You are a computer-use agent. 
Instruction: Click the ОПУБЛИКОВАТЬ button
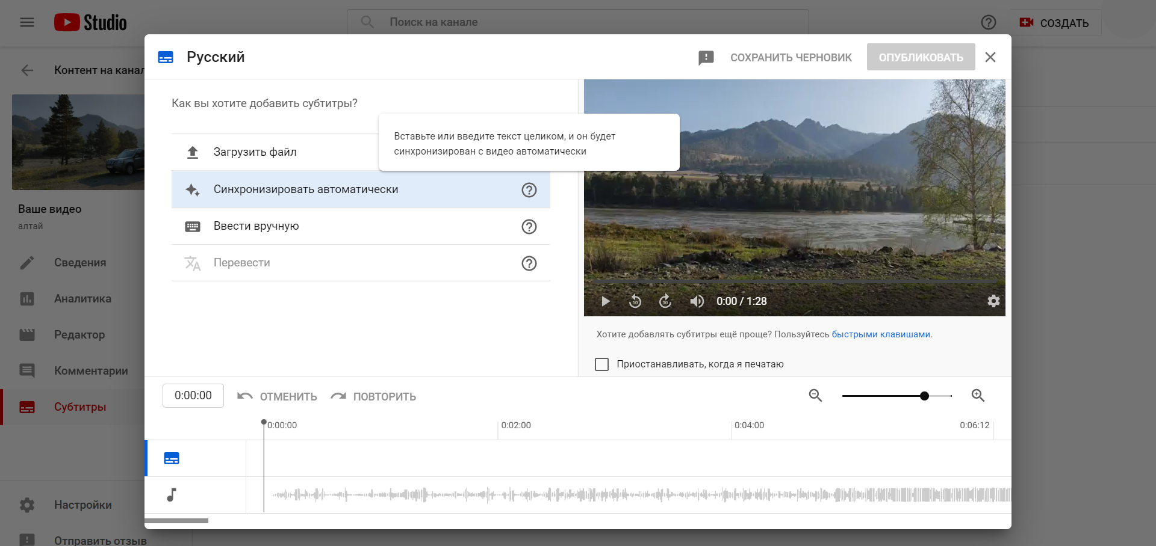pyautogui.click(x=921, y=57)
